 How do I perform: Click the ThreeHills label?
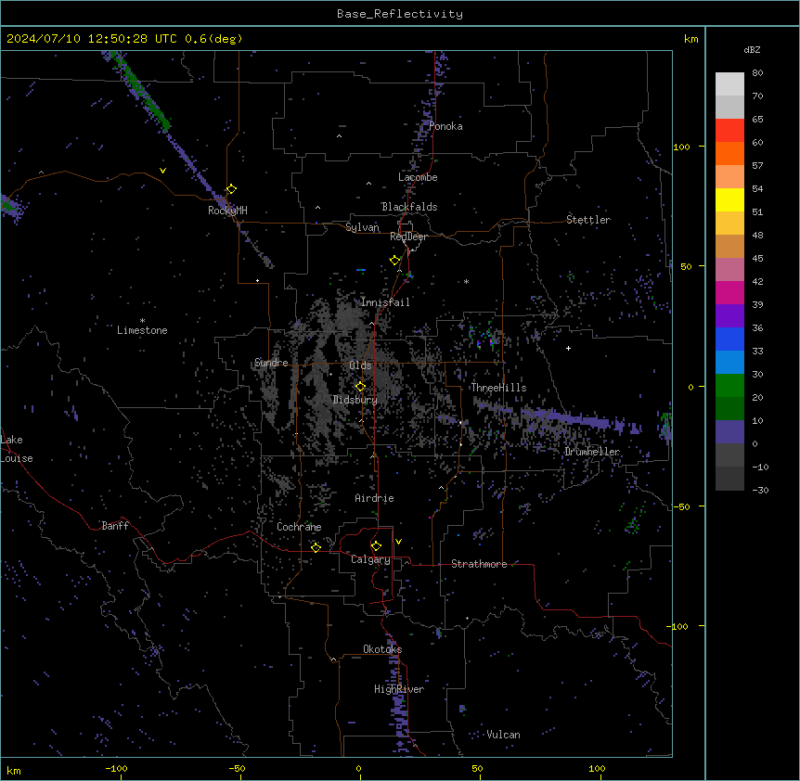tap(498, 388)
